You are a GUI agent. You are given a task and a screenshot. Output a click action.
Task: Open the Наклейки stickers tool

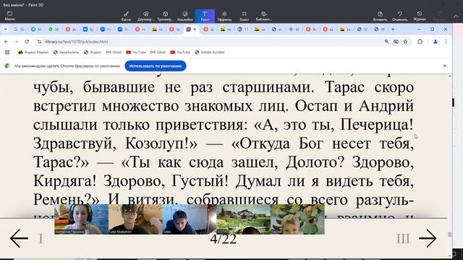(x=185, y=16)
